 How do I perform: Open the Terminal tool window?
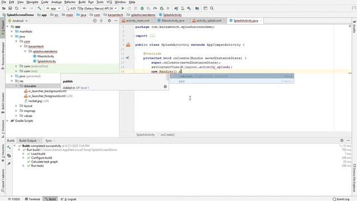(x=32, y=199)
